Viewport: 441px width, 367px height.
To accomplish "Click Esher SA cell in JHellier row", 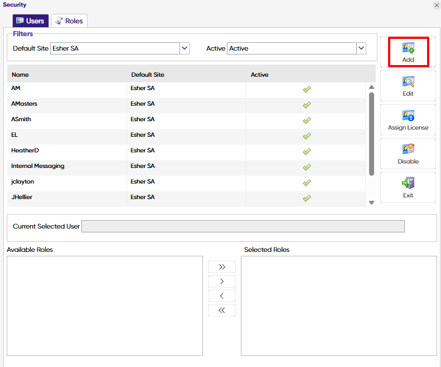I will pos(143,197).
